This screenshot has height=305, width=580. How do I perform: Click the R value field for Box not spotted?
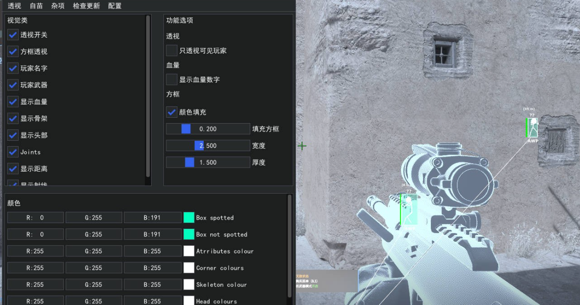coord(35,234)
